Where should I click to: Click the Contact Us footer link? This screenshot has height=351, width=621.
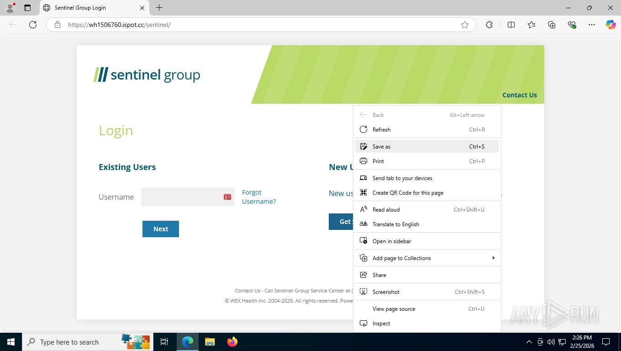tap(247, 291)
